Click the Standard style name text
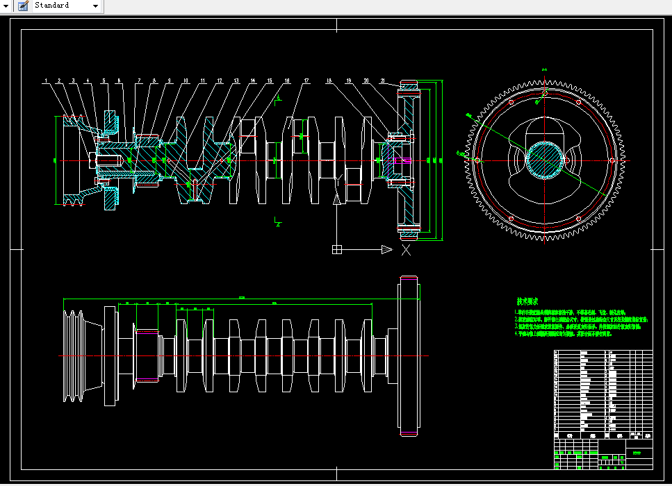672x486 pixels. [53, 6]
